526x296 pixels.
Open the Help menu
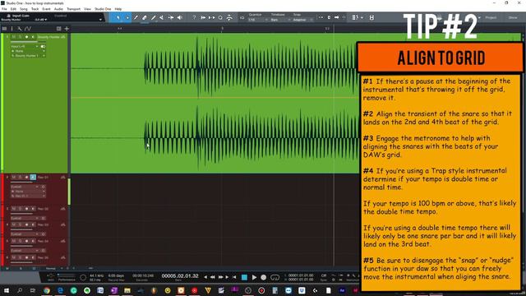coord(118,9)
